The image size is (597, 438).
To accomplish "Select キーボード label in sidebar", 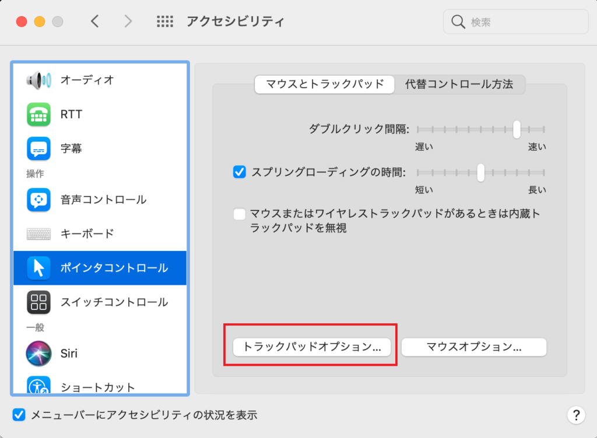I will click(x=87, y=234).
